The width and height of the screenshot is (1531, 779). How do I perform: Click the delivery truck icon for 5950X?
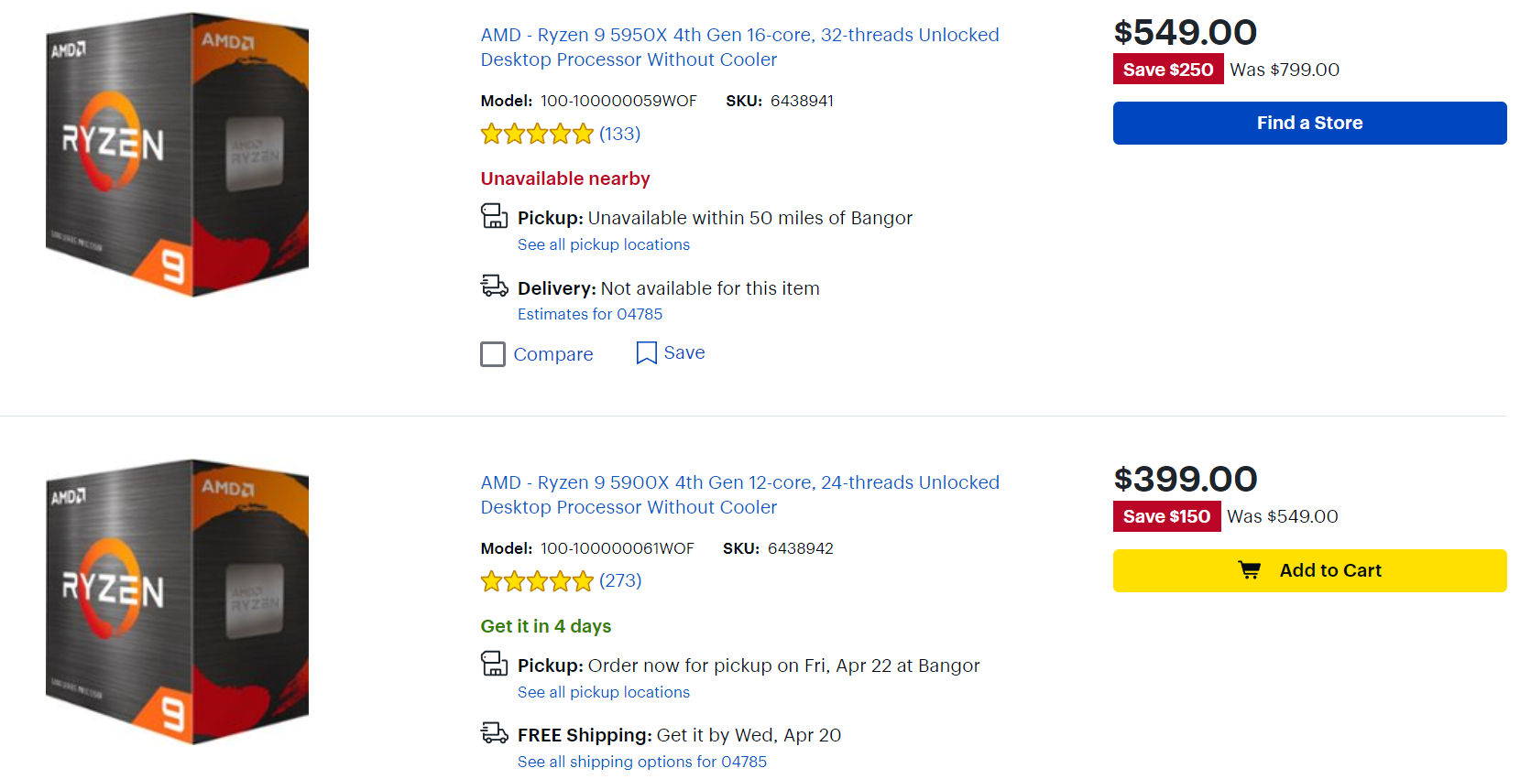(494, 287)
